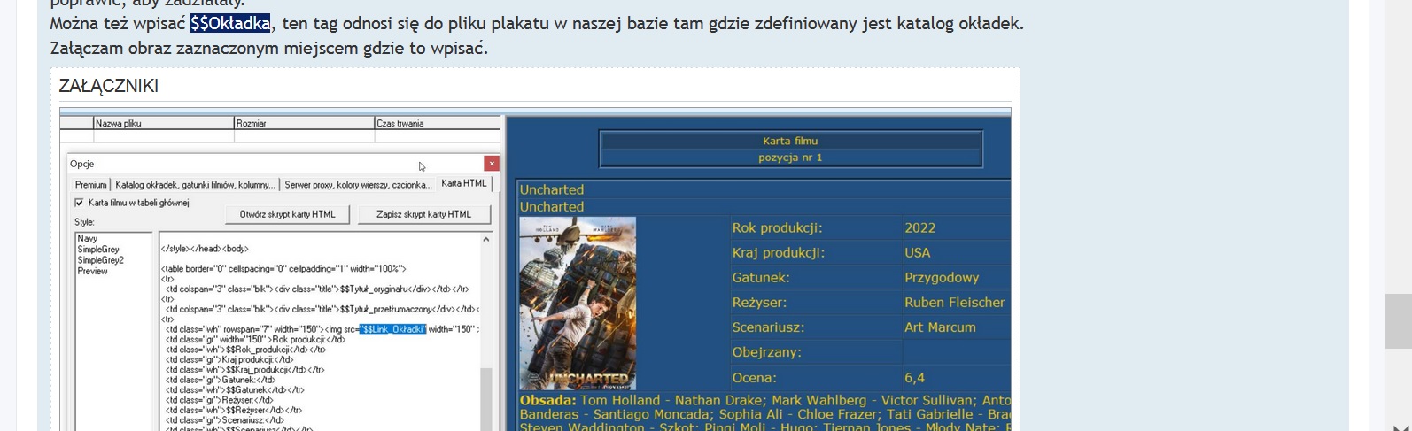Switch to the Premium tab in Opcje

point(90,185)
